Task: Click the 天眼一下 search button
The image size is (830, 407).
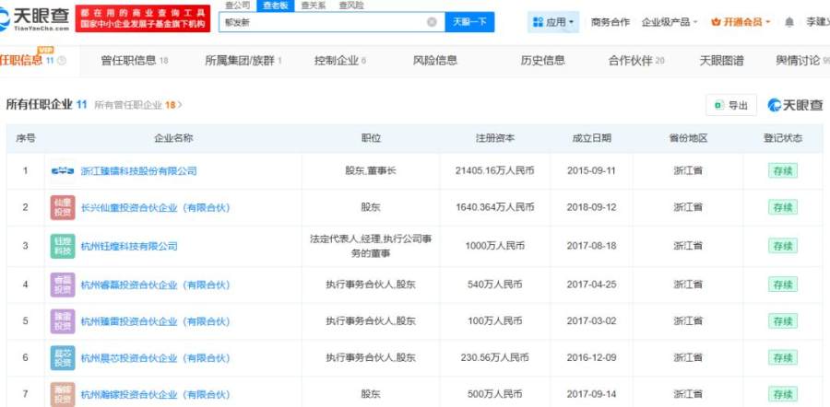Action: pos(470,21)
